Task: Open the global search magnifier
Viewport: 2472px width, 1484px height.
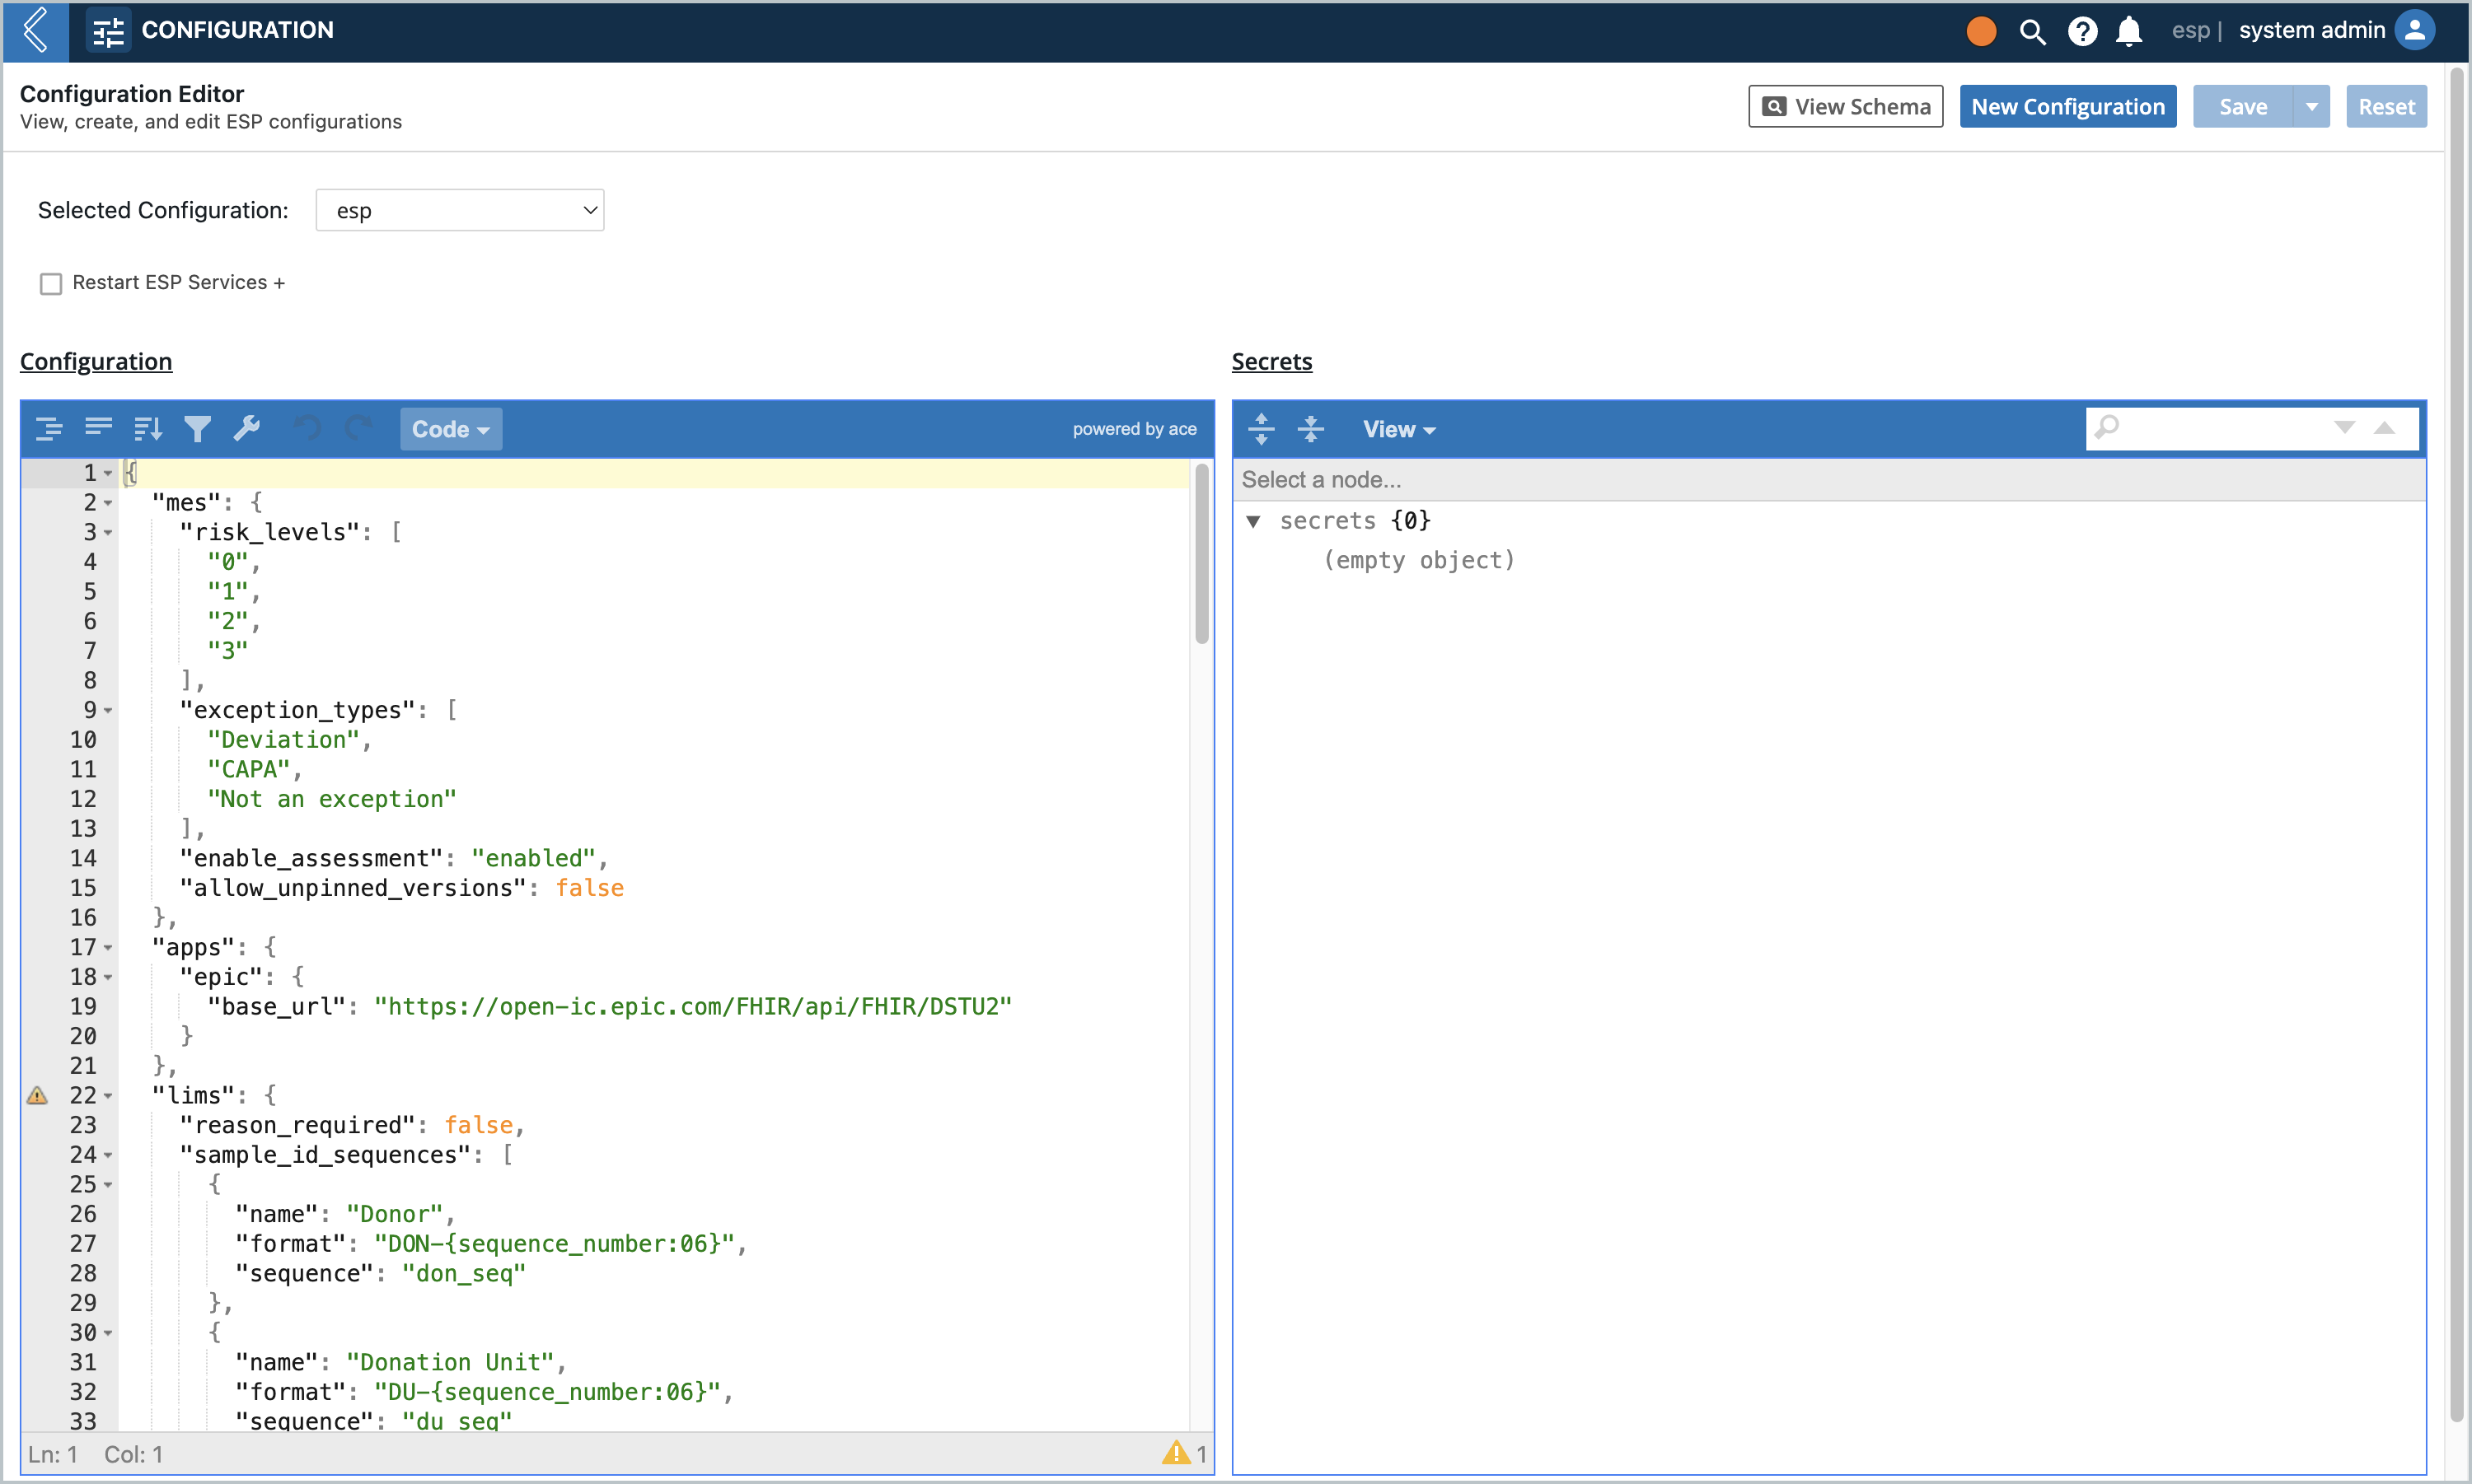Action: tap(2032, 31)
